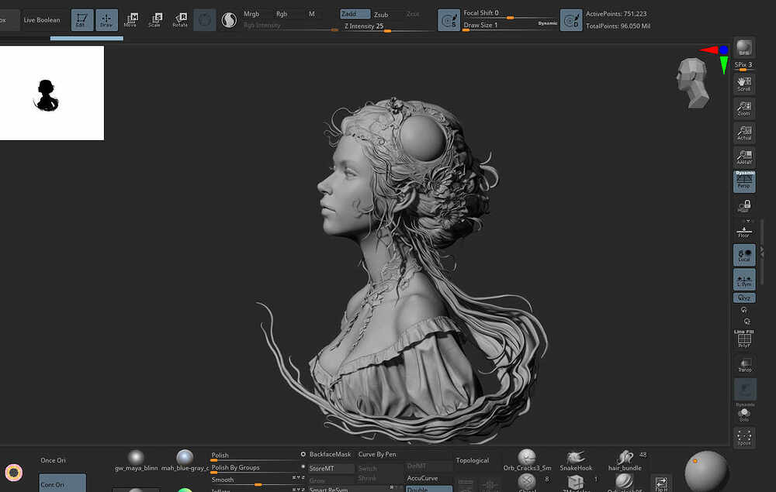The height and width of the screenshot is (492, 776).
Task: Adjust the Focal Shift slider
Action: point(510,14)
